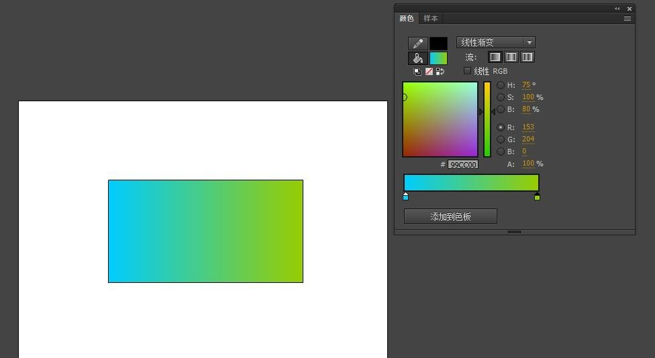Click the alpha value 100 beside A:
655x358 pixels.
[528, 163]
